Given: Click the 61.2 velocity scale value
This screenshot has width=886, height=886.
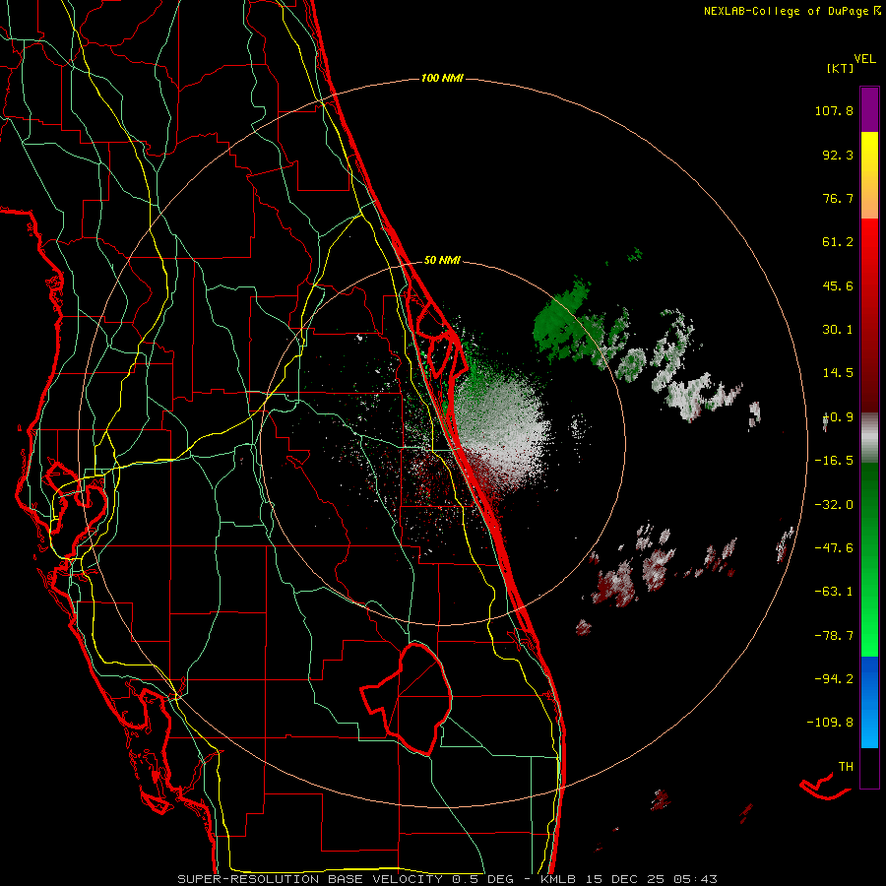Looking at the screenshot, I should pos(838,242).
